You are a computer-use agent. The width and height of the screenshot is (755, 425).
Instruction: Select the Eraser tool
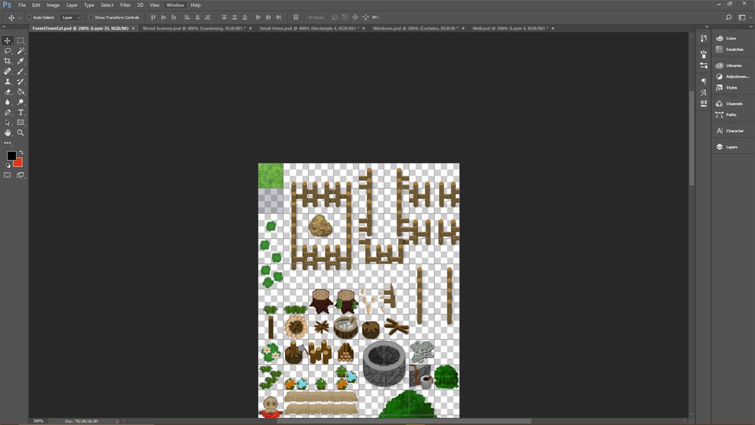pos(8,91)
